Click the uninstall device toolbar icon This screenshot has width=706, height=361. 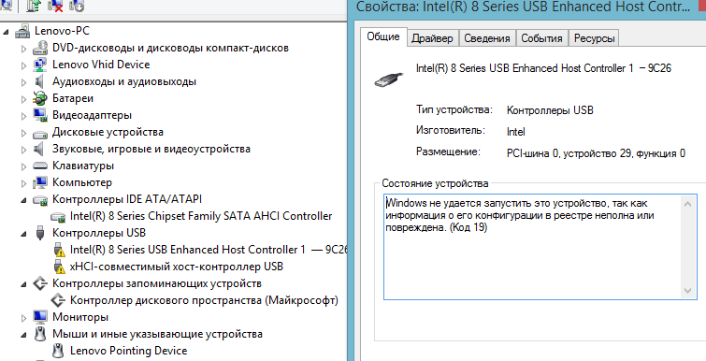(x=56, y=6)
